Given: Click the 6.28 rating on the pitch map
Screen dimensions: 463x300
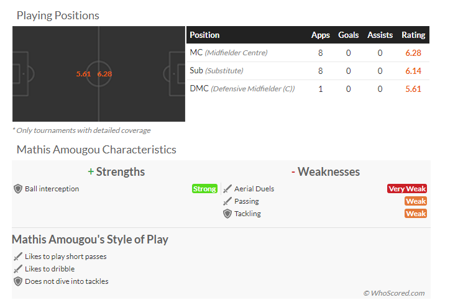Looking at the screenshot, I should click(104, 74).
